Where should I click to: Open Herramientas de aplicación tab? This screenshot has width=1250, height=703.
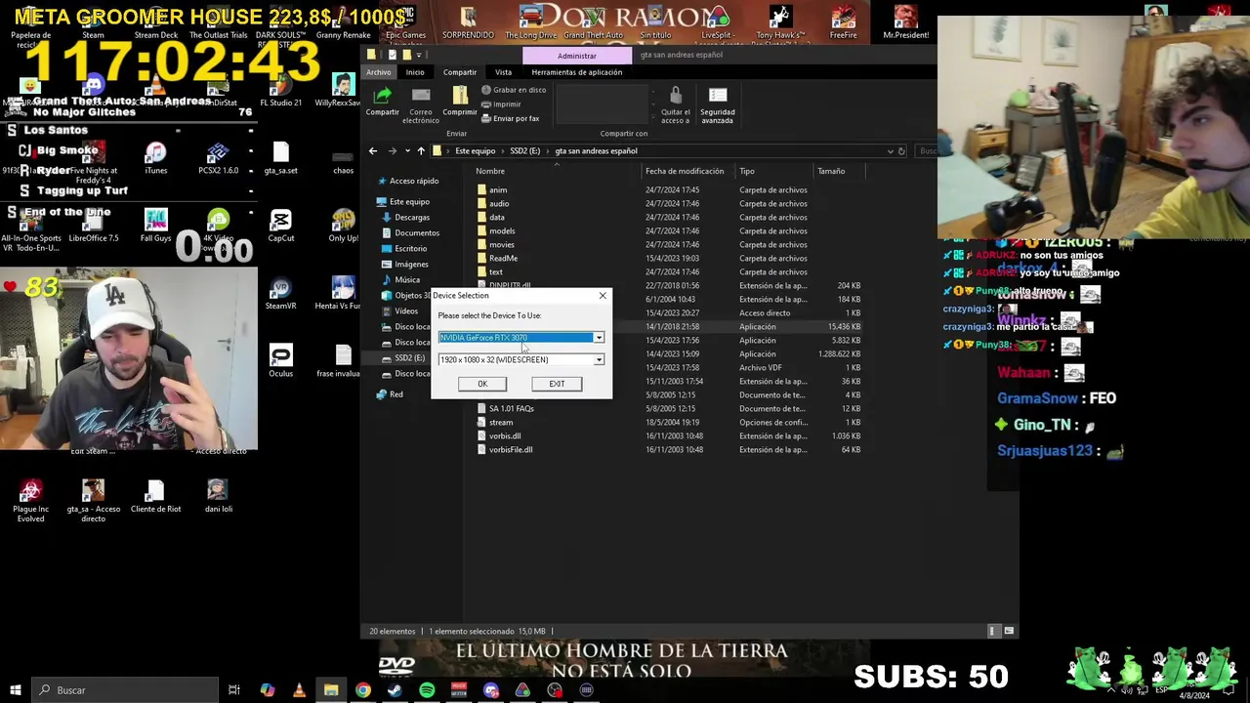tap(577, 72)
